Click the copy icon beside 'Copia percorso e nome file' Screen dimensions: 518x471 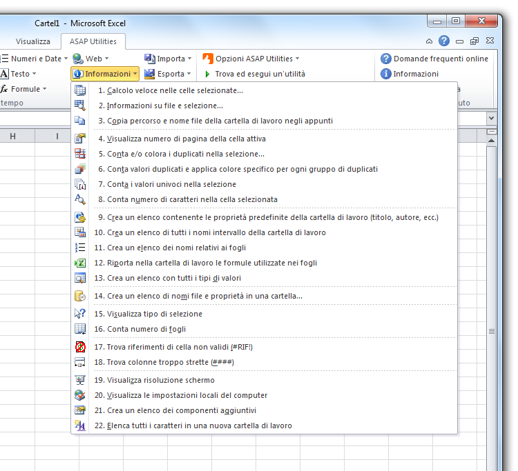pyautogui.click(x=80, y=121)
